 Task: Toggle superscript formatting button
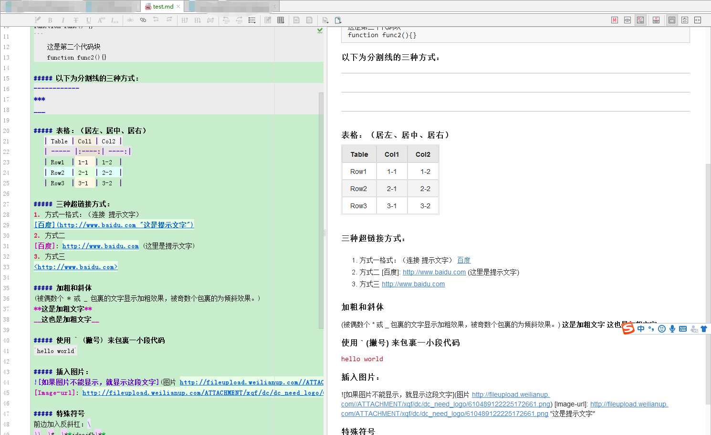[x=101, y=20]
